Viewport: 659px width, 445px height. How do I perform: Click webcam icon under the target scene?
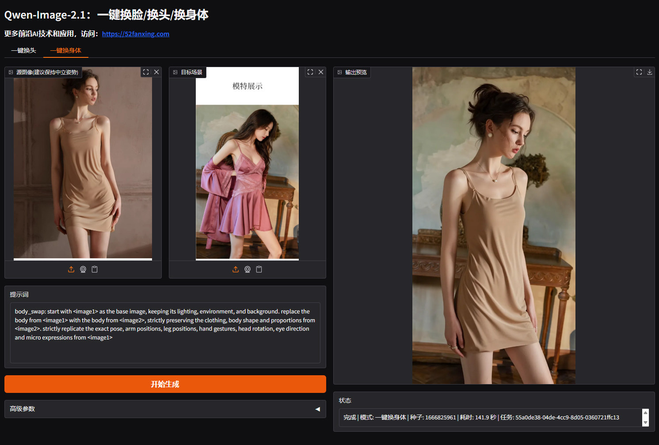248,269
